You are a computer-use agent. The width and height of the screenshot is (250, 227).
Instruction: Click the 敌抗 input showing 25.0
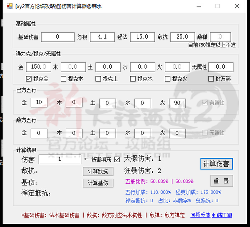(183, 37)
